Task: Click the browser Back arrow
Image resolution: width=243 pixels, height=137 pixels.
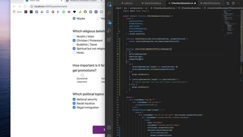Action: (x=14, y=6)
